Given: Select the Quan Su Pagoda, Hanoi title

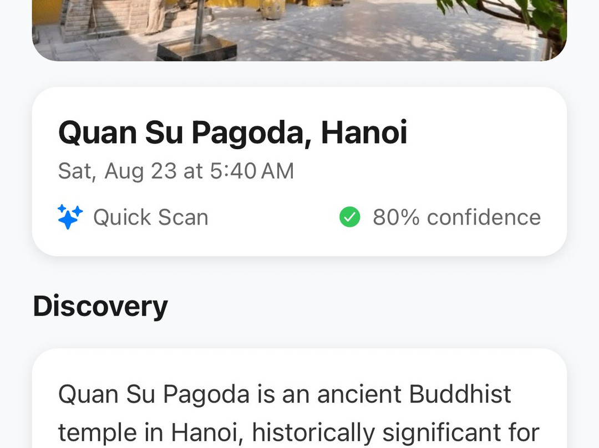Looking at the screenshot, I should click(232, 133).
